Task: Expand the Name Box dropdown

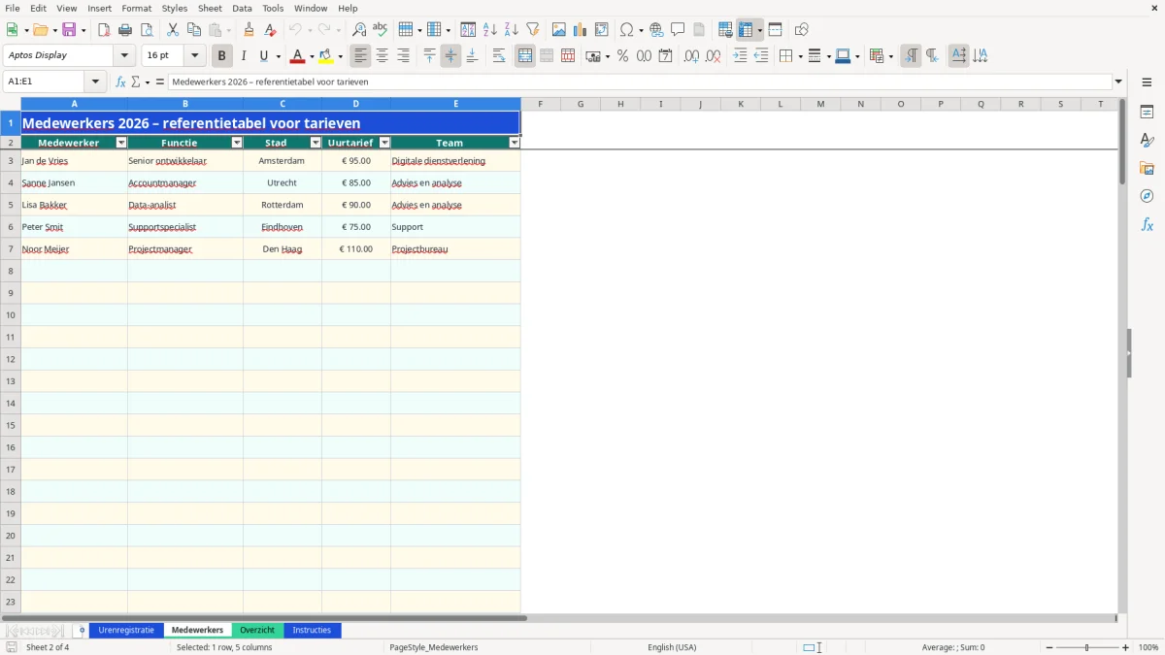Action: tap(96, 82)
